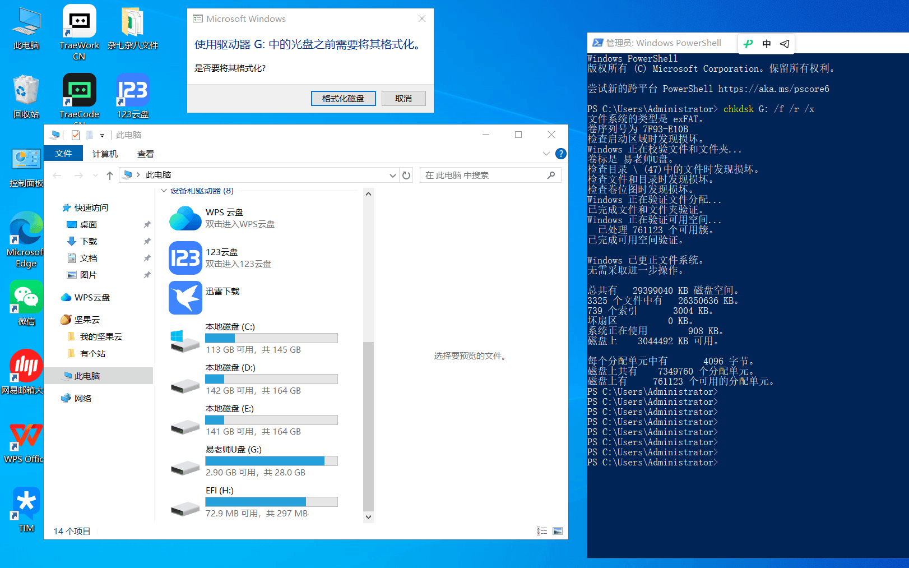Select 图片 in the navigation pane
Viewport: 909px width, 568px height.
point(89,275)
